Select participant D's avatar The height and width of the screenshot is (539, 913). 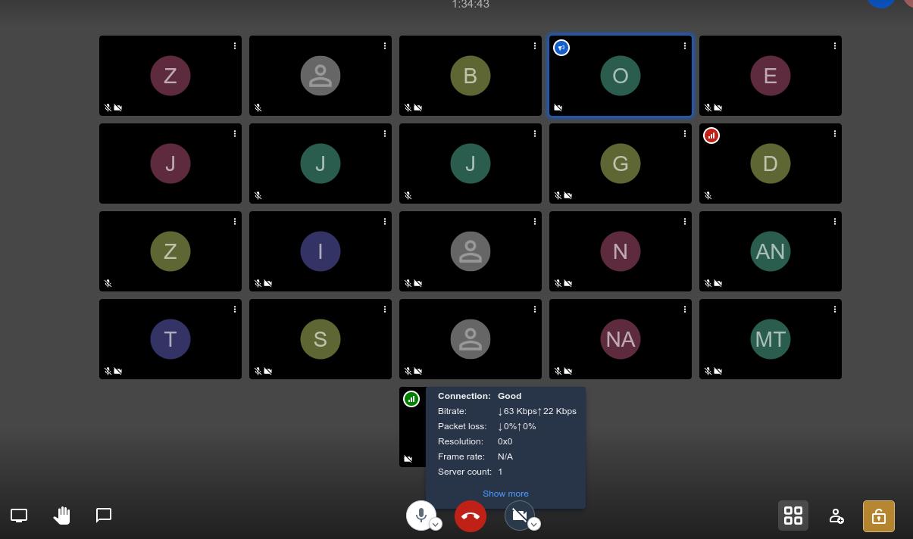(771, 164)
